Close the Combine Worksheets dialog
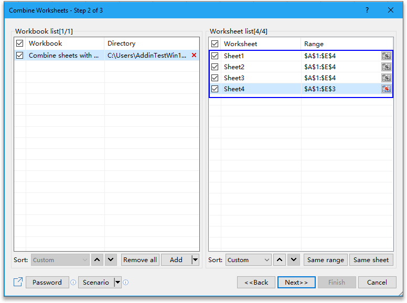The width and height of the screenshot is (407, 303). point(390,10)
